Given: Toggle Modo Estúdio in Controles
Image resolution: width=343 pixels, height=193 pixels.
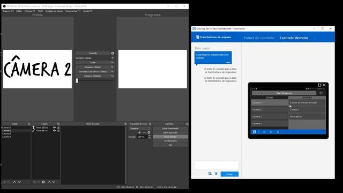Looking at the screenshot, I should [x=170, y=137].
